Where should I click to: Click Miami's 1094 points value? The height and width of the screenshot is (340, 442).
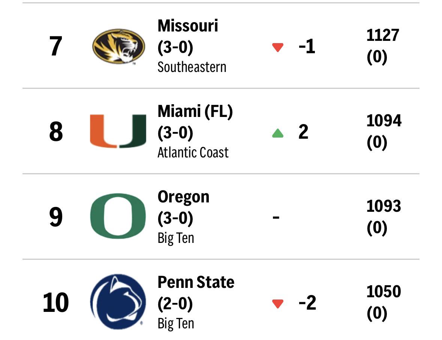click(384, 121)
